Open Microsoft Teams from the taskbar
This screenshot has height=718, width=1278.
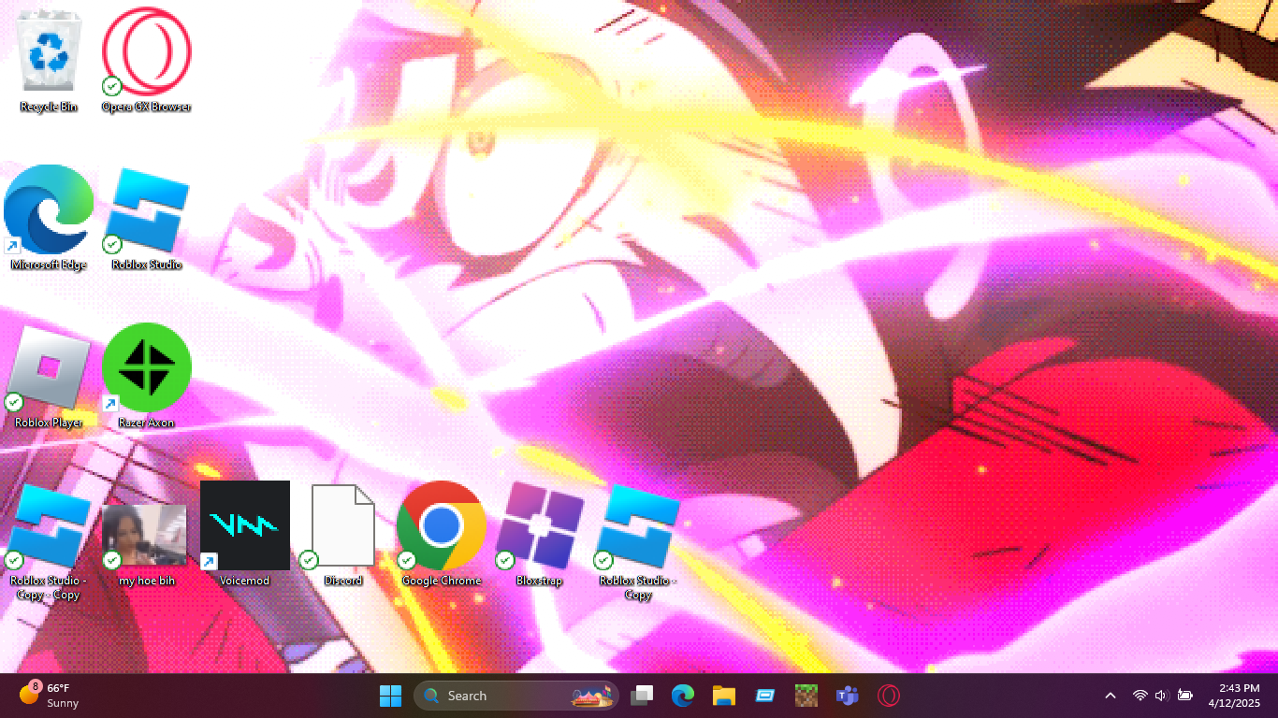(848, 696)
